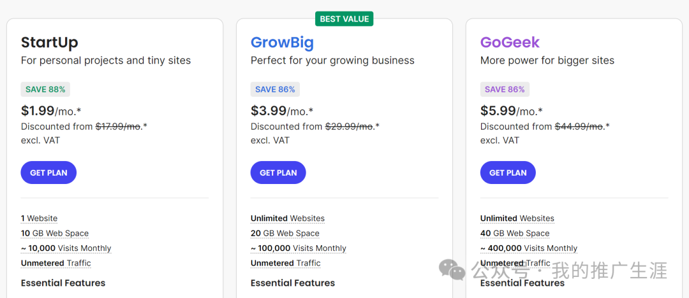
Task: Click '~ 400,000 Visits Monthly' feature
Action: (528, 248)
